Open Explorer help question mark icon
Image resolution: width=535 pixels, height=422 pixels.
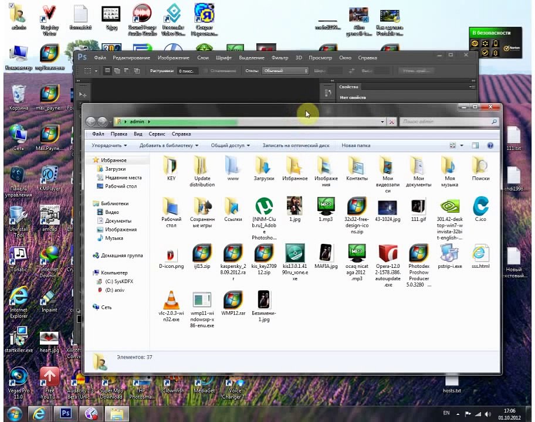point(490,145)
